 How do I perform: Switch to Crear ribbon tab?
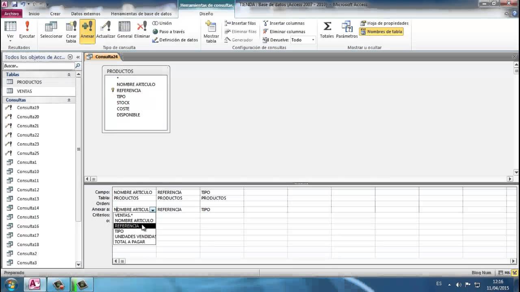pos(55,13)
